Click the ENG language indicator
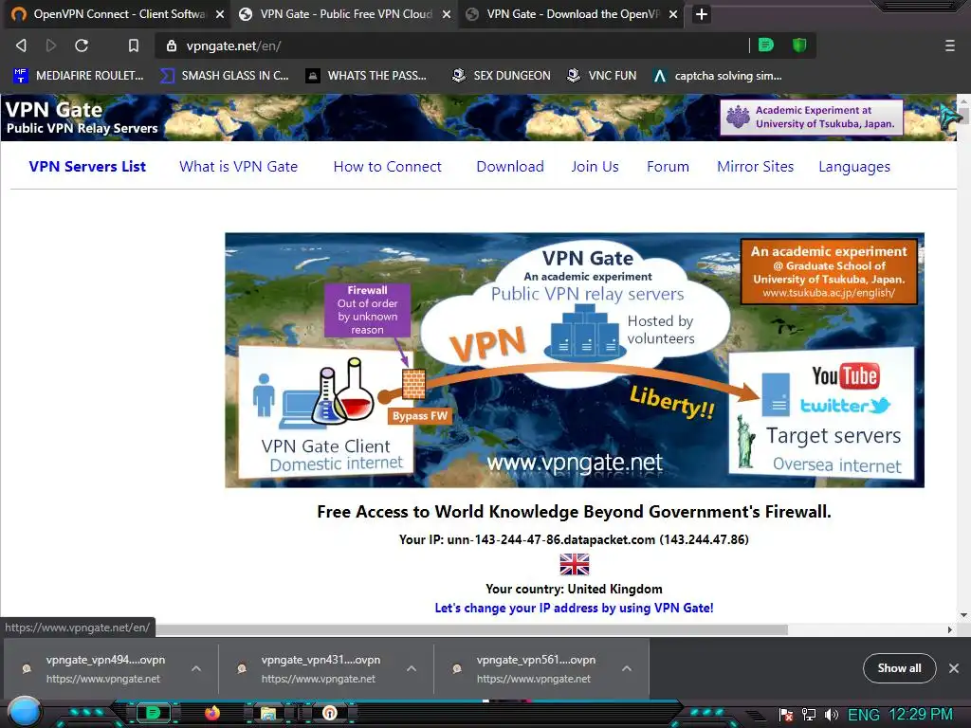The width and height of the screenshot is (971, 728). [864, 715]
